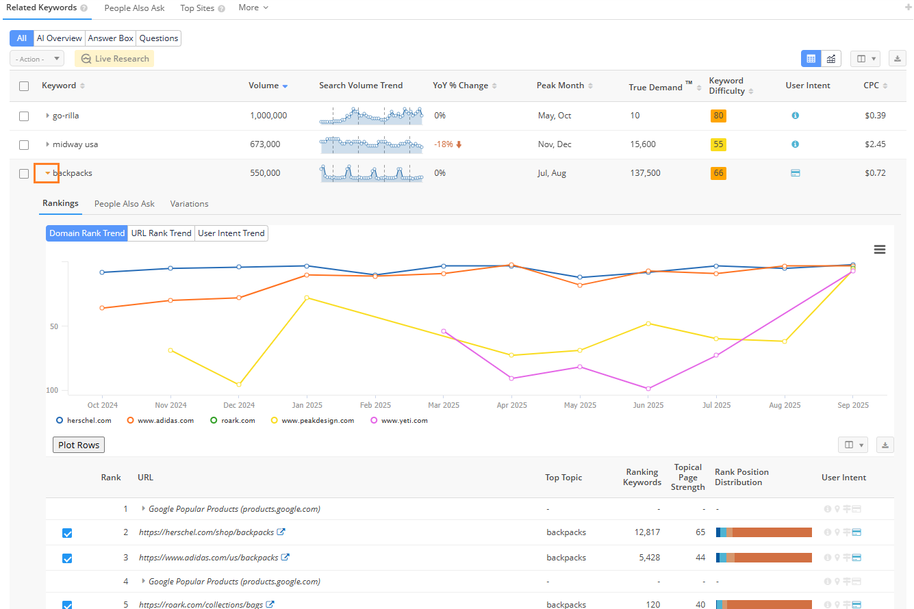914x609 pixels.
Task: Open chart hamburger menu
Action: tap(880, 250)
